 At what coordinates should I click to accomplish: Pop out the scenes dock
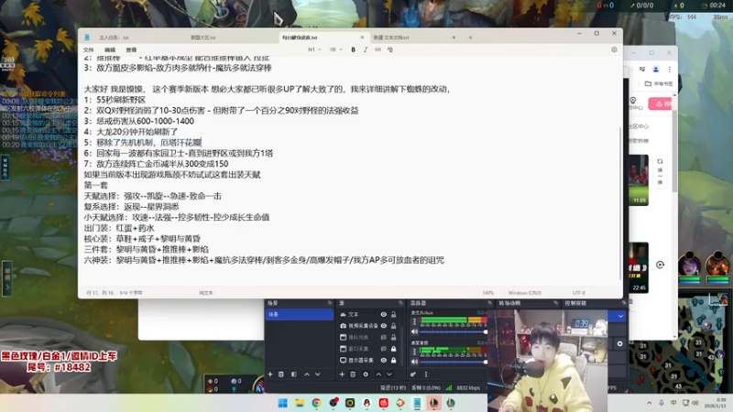point(330,303)
